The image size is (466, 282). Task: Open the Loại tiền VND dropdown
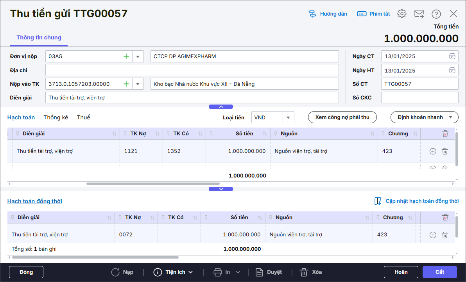(288, 117)
